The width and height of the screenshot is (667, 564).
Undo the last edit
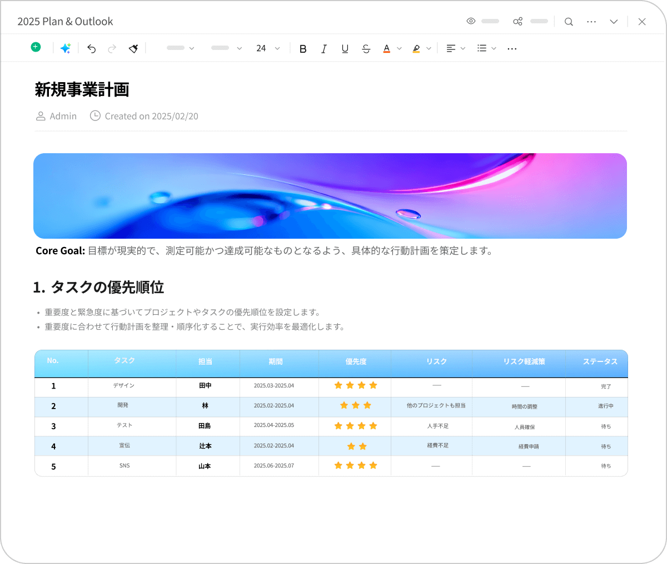(92, 49)
